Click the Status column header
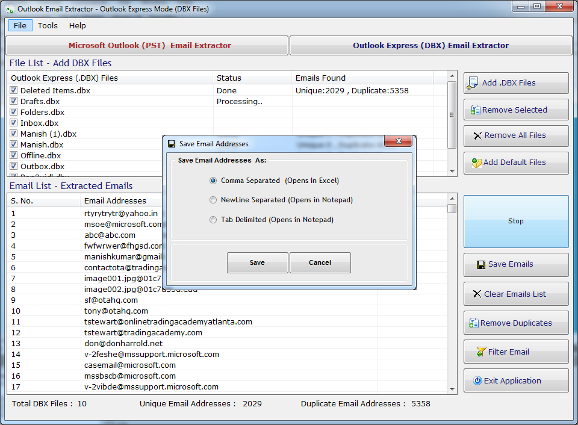 252,78
